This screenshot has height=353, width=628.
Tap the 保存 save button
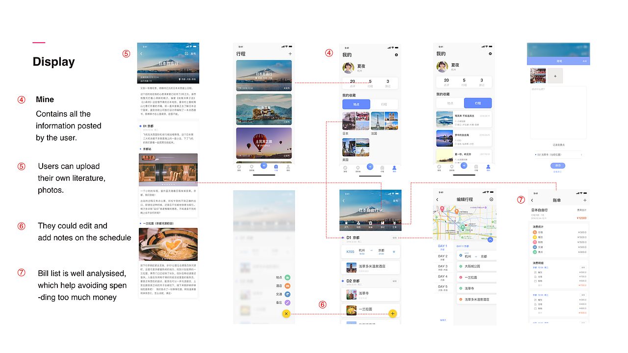558,166
